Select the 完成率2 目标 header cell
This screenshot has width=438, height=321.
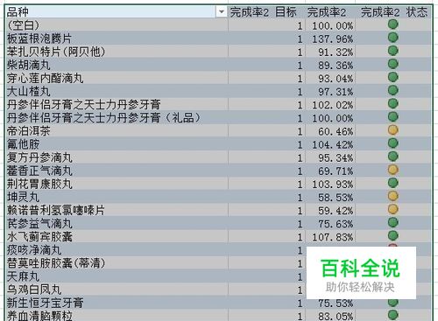[266, 12]
